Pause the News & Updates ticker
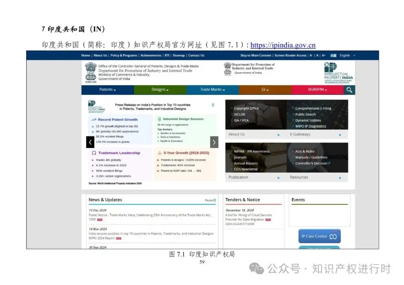Image resolution: width=404 pixels, height=285 pixels. pos(210,200)
